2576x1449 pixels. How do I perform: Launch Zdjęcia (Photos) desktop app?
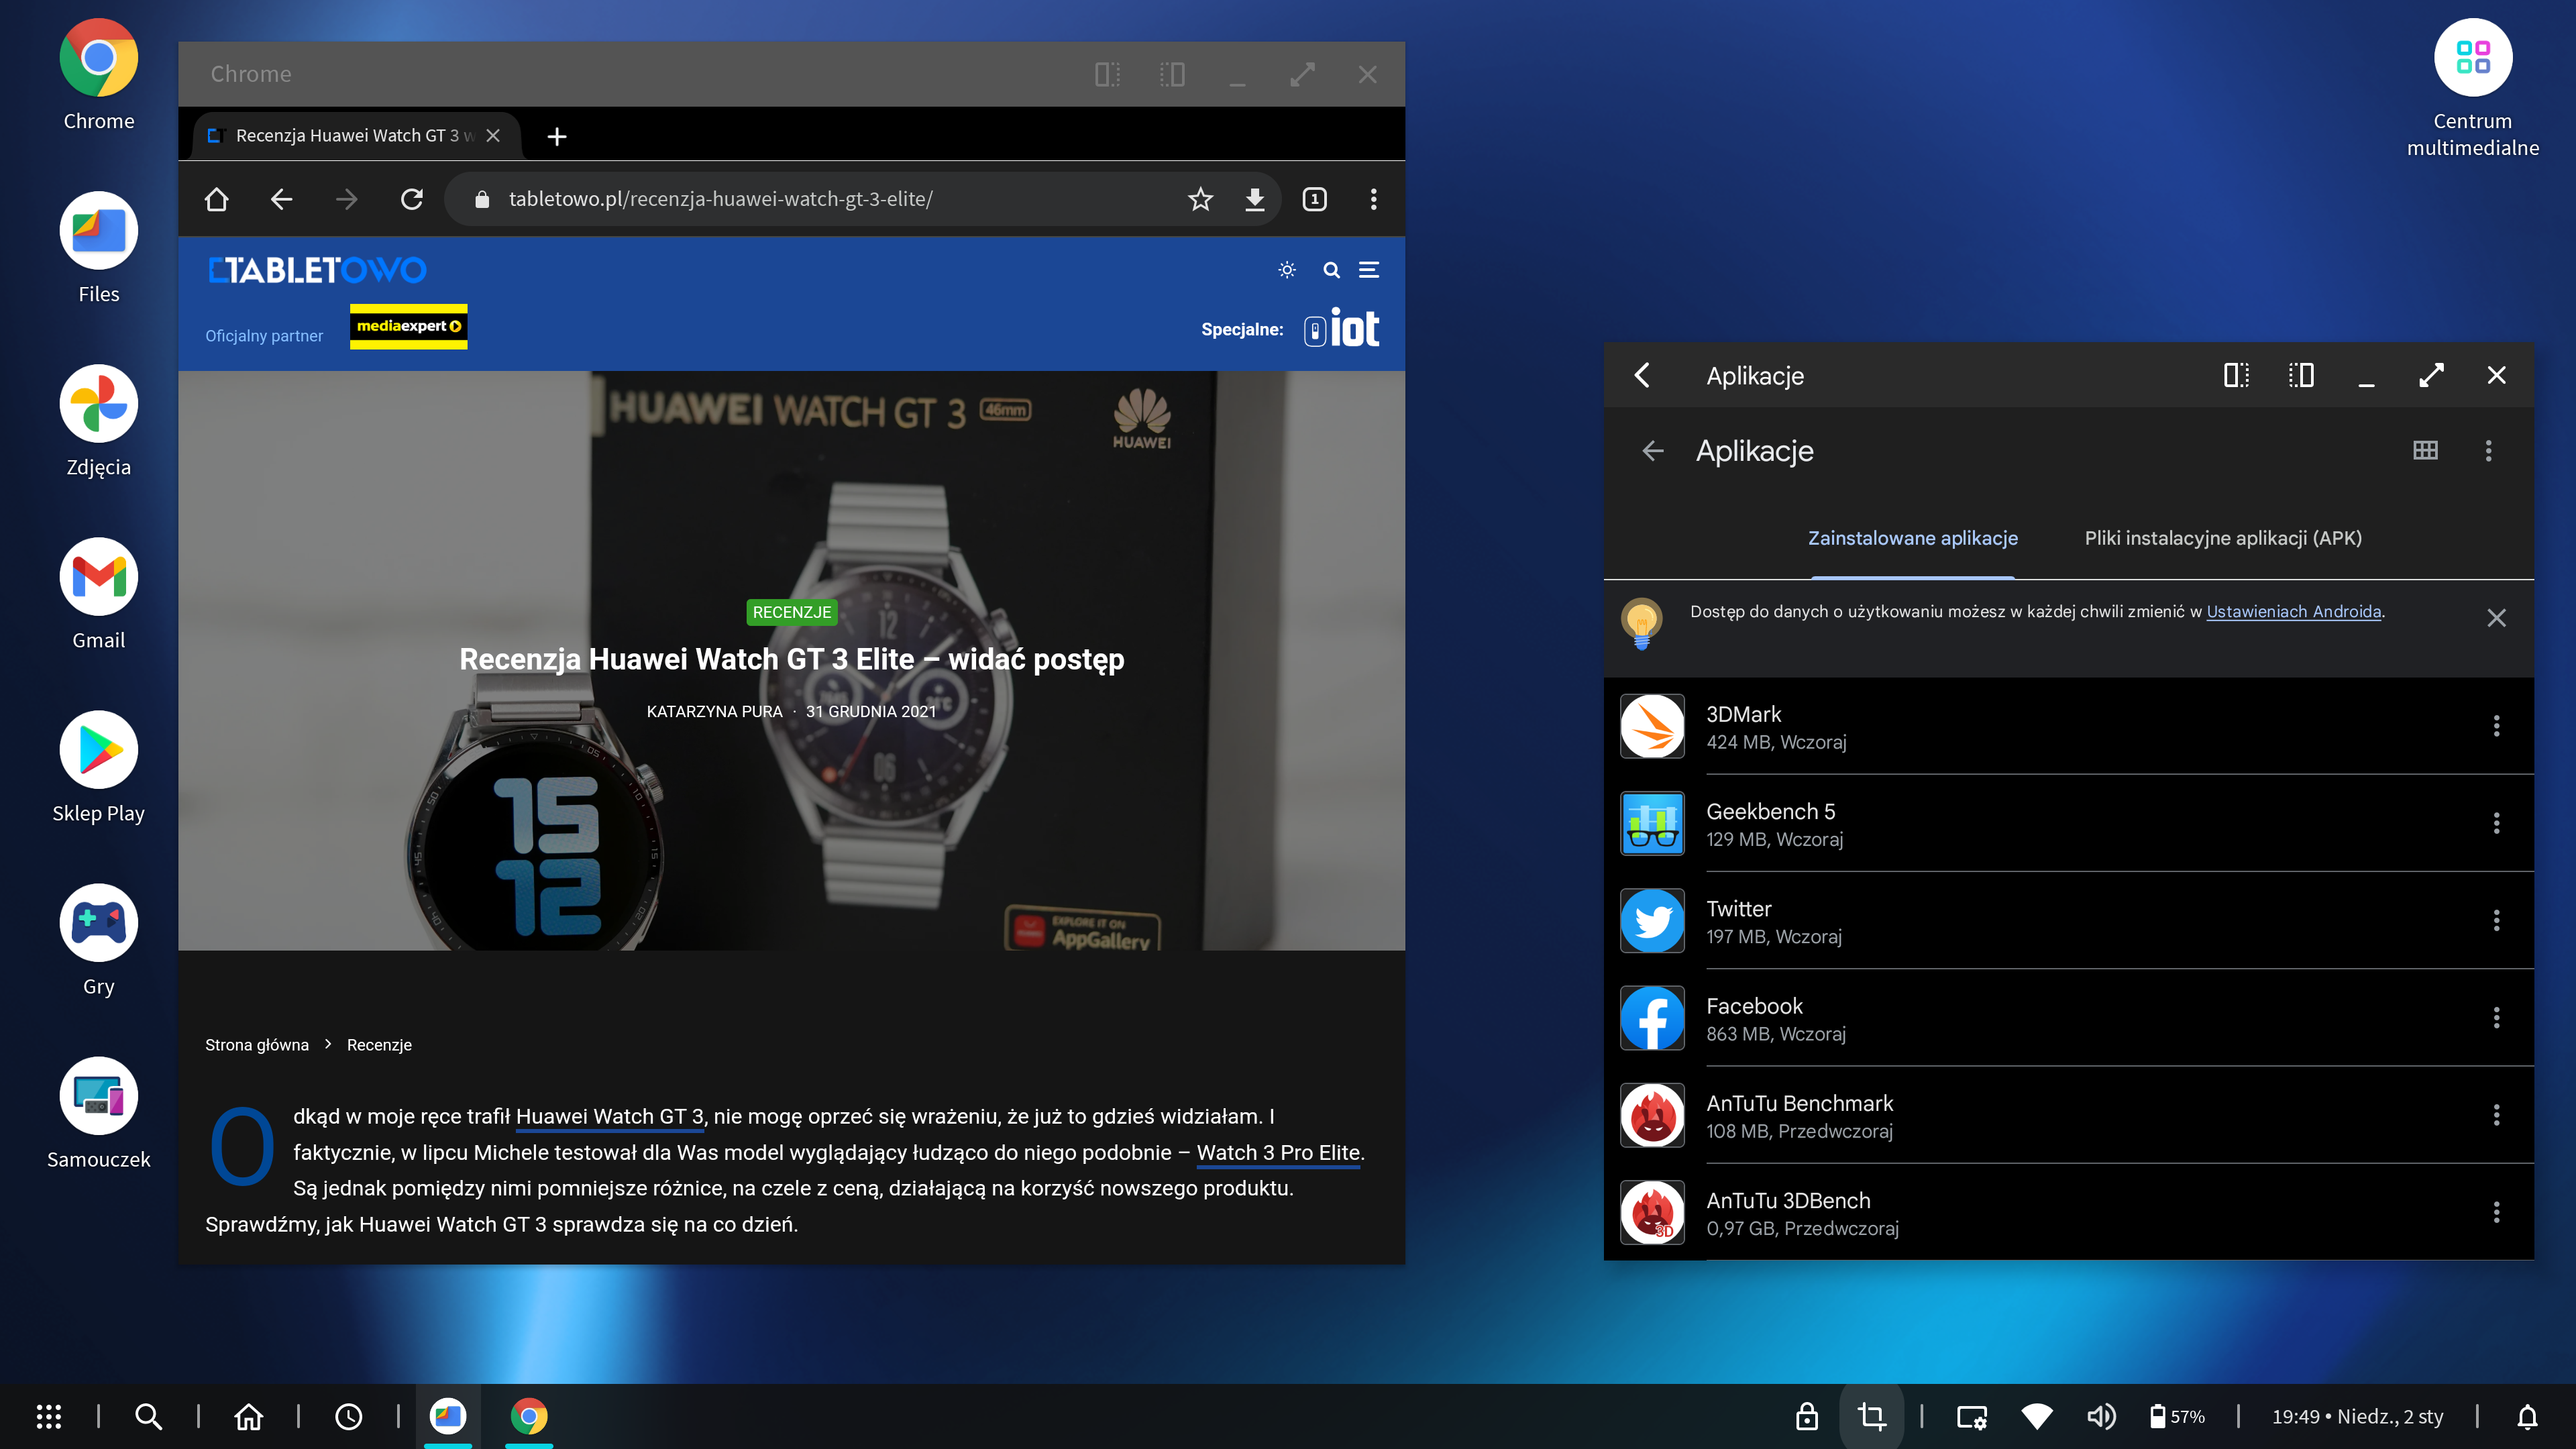pyautogui.click(x=98, y=404)
